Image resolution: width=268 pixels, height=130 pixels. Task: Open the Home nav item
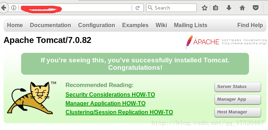(15, 25)
